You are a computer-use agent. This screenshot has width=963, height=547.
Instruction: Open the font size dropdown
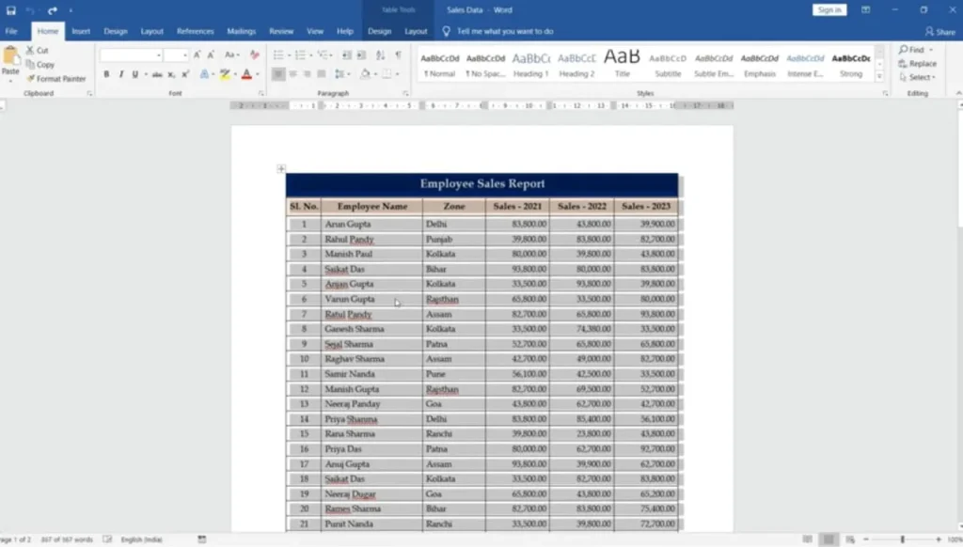185,55
